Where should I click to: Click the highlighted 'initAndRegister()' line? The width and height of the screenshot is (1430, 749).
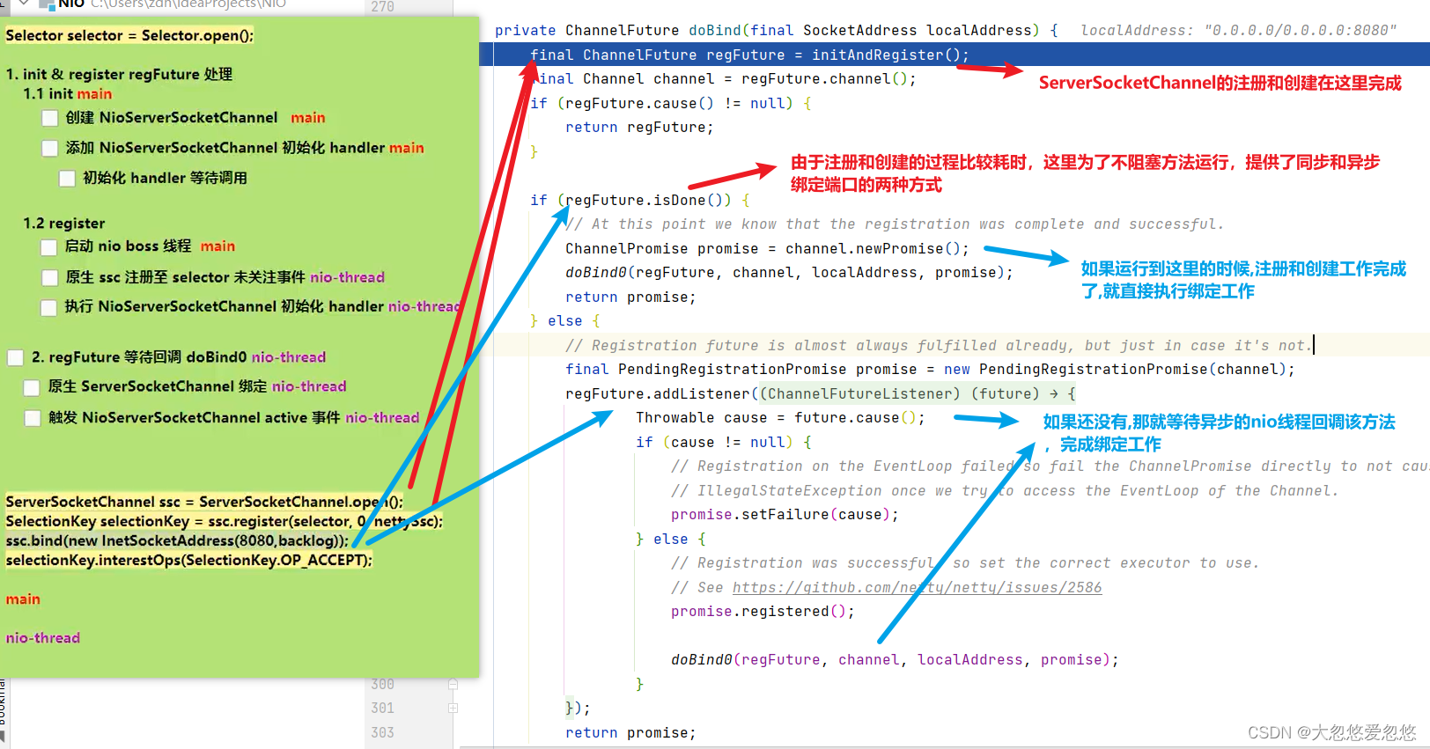pos(749,55)
